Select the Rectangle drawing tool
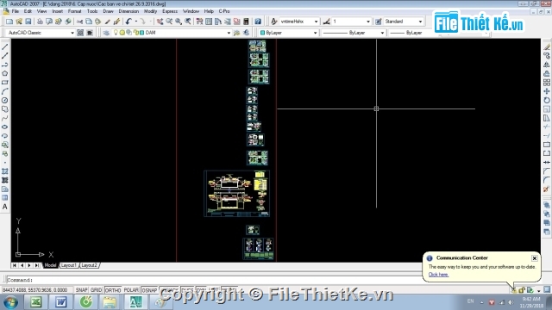Image resolution: width=552 pixels, height=310 pixels. (x=4, y=83)
